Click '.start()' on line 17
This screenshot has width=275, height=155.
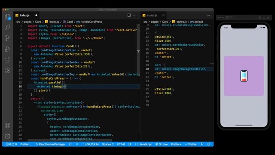point(44,90)
